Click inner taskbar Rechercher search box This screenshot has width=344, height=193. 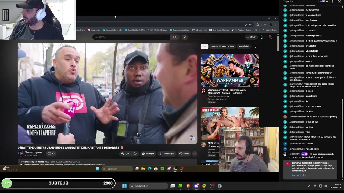118,169
